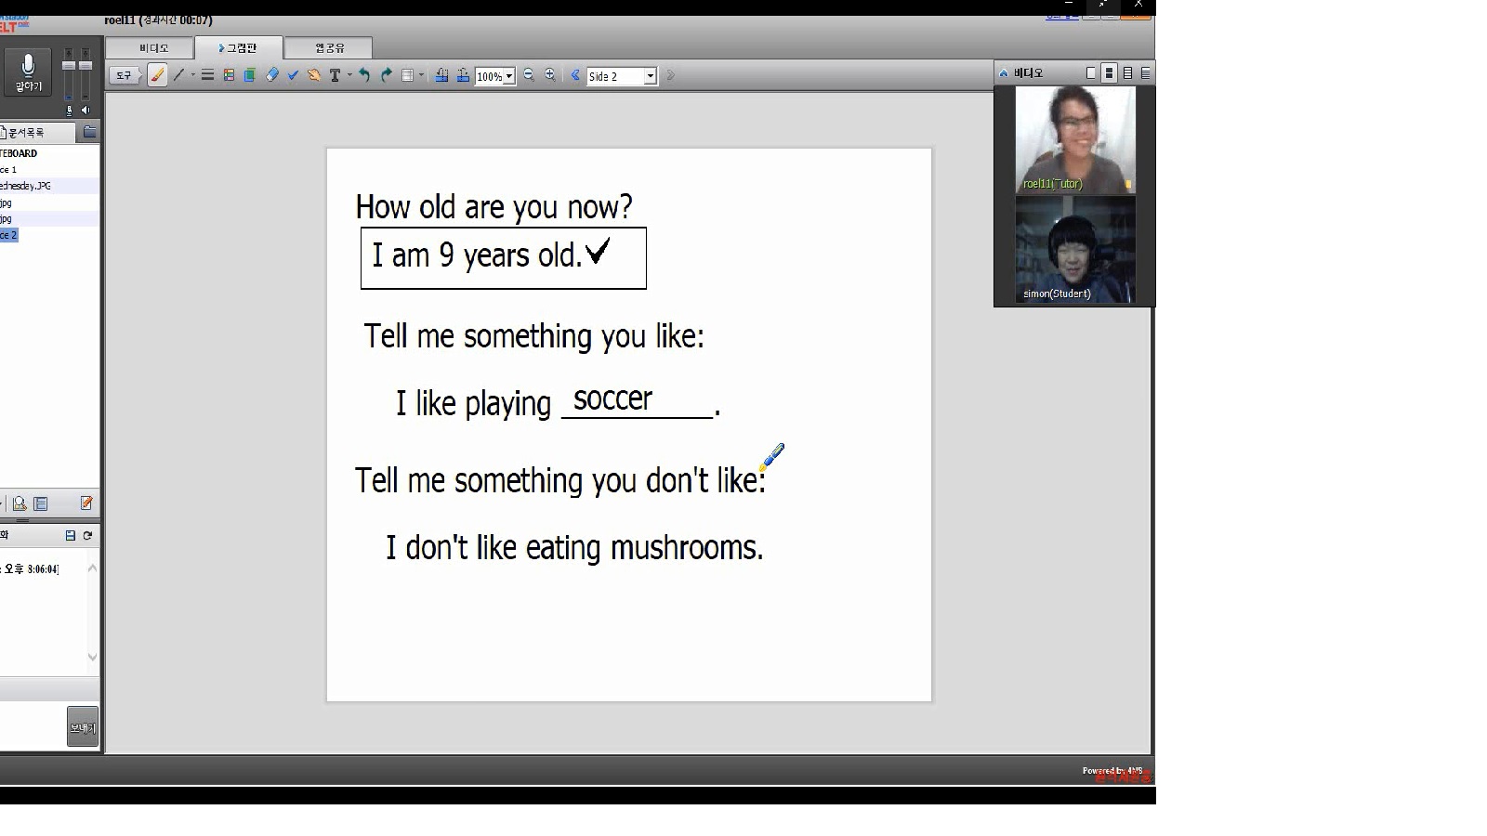1487x836 pixels.
Task: Select the text T tool
Action: point(335,75)
